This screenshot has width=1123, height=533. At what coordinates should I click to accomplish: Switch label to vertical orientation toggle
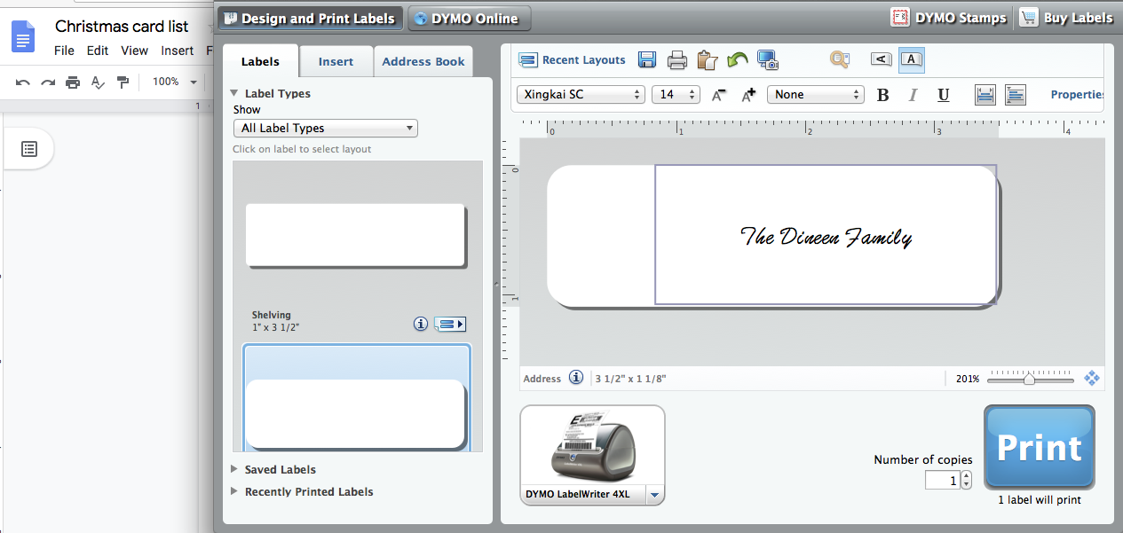[x=881, y=59]
